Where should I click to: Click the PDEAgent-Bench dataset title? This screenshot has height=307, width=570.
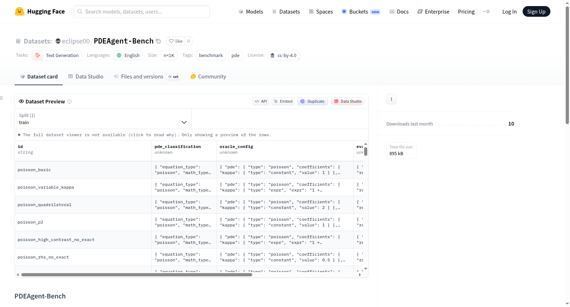pyautogui.click(x=124, y=41)
